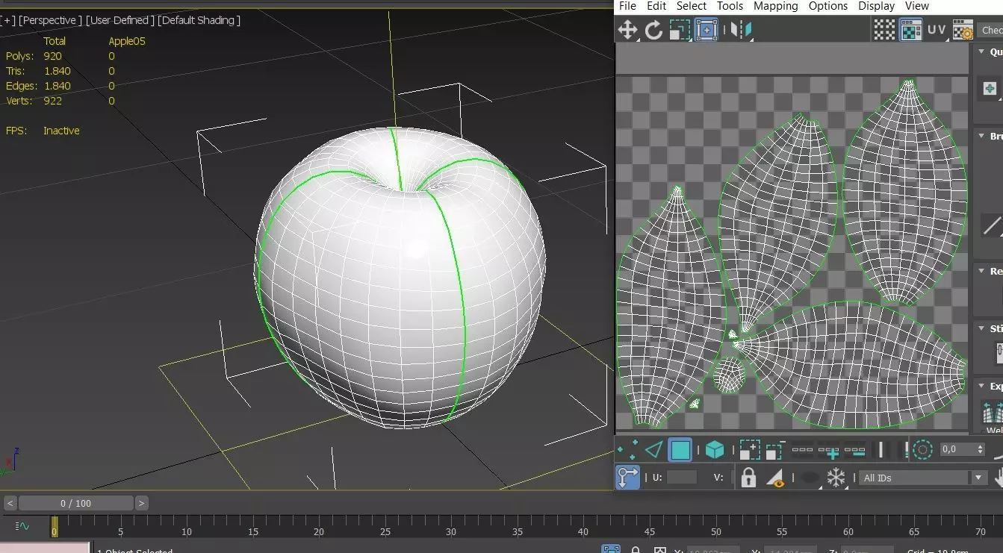Open the texture map options gear icon
The width and height of the screenshot is (1003, 553).
tap(963, 30)
